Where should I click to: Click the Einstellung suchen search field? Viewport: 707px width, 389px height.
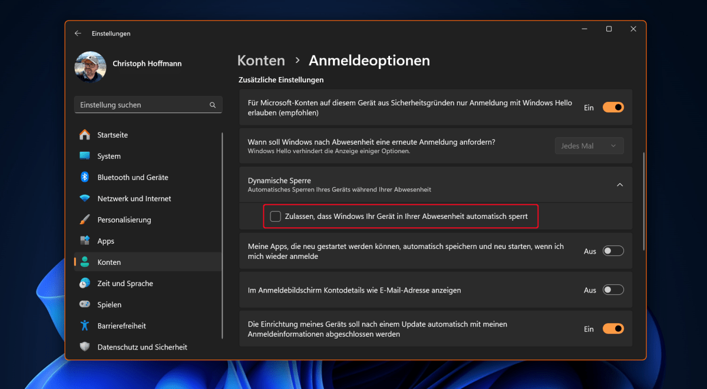148,105
